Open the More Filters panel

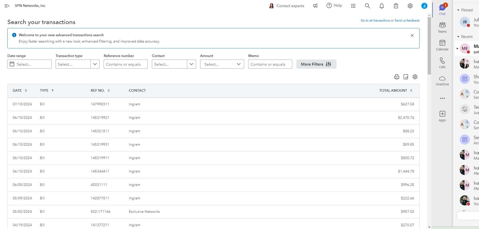316,64
